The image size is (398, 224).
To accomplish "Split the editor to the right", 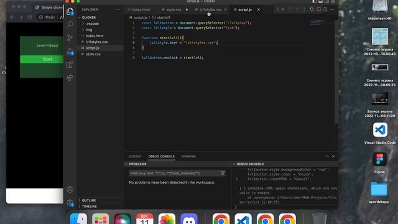I will tap(325, 9).
